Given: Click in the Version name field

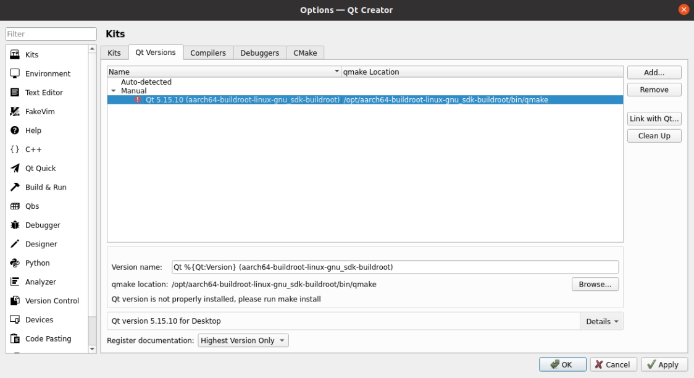Looking at the screenshot, I should point(395,267).
